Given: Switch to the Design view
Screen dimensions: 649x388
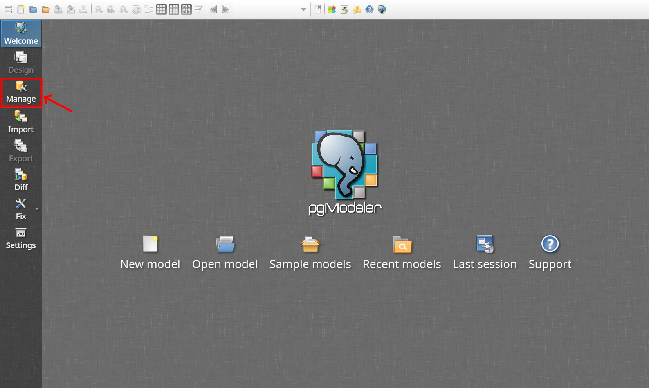Looking at the screenshot, I should click(21, 63).
